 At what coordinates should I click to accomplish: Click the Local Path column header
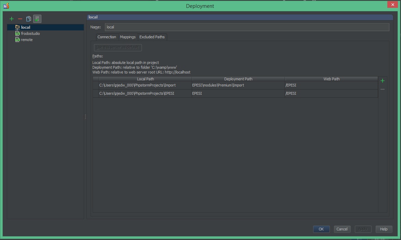click(145, 79)
